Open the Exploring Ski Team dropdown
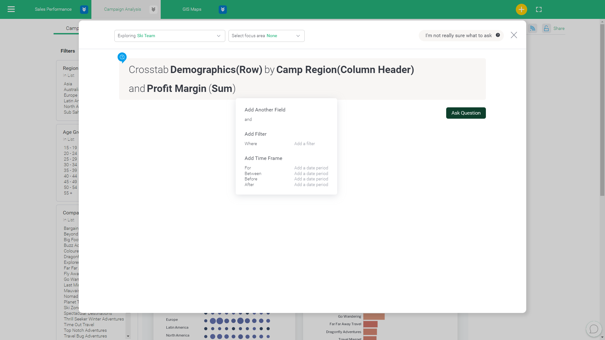The height and width of the screenshot is (340, 605). tap(170, 36)
